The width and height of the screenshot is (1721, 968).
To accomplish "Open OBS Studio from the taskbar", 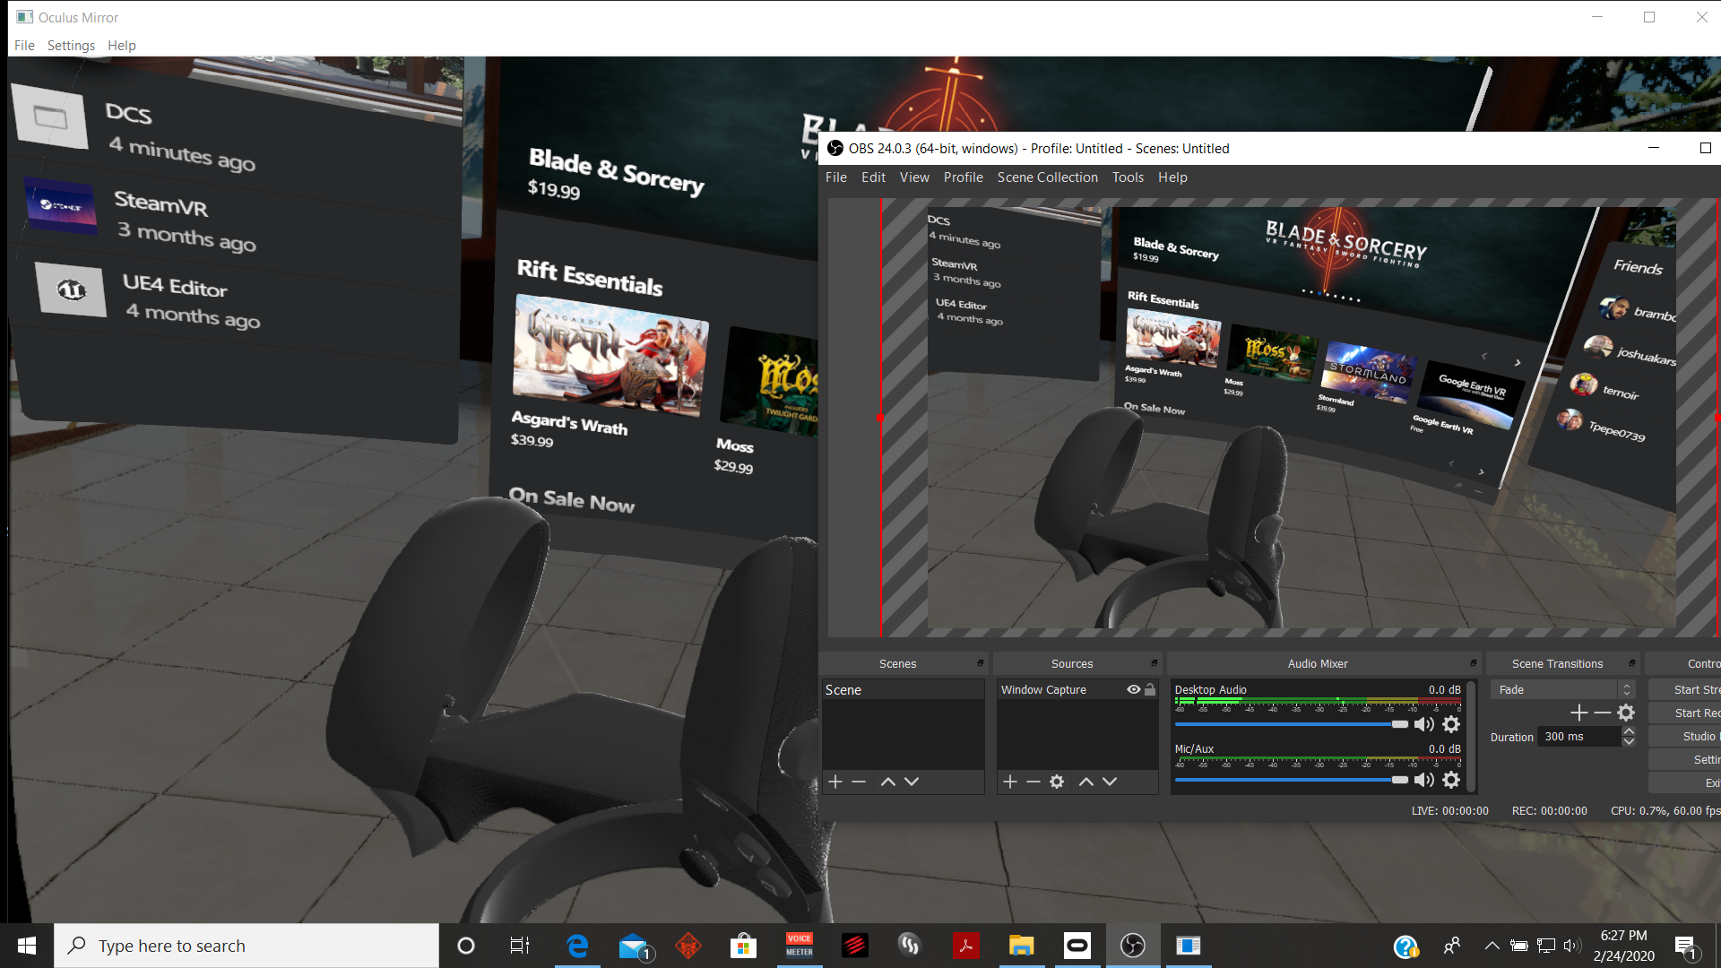I will [x=1133, y=946].
